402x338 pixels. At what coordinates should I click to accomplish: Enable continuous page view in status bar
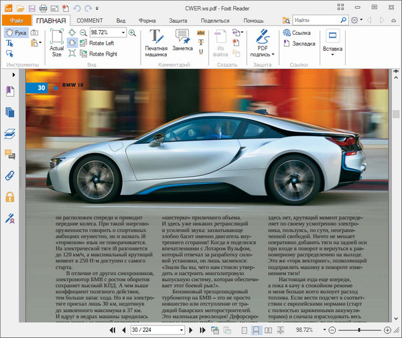pyautogui.click(x=255, y=331)
